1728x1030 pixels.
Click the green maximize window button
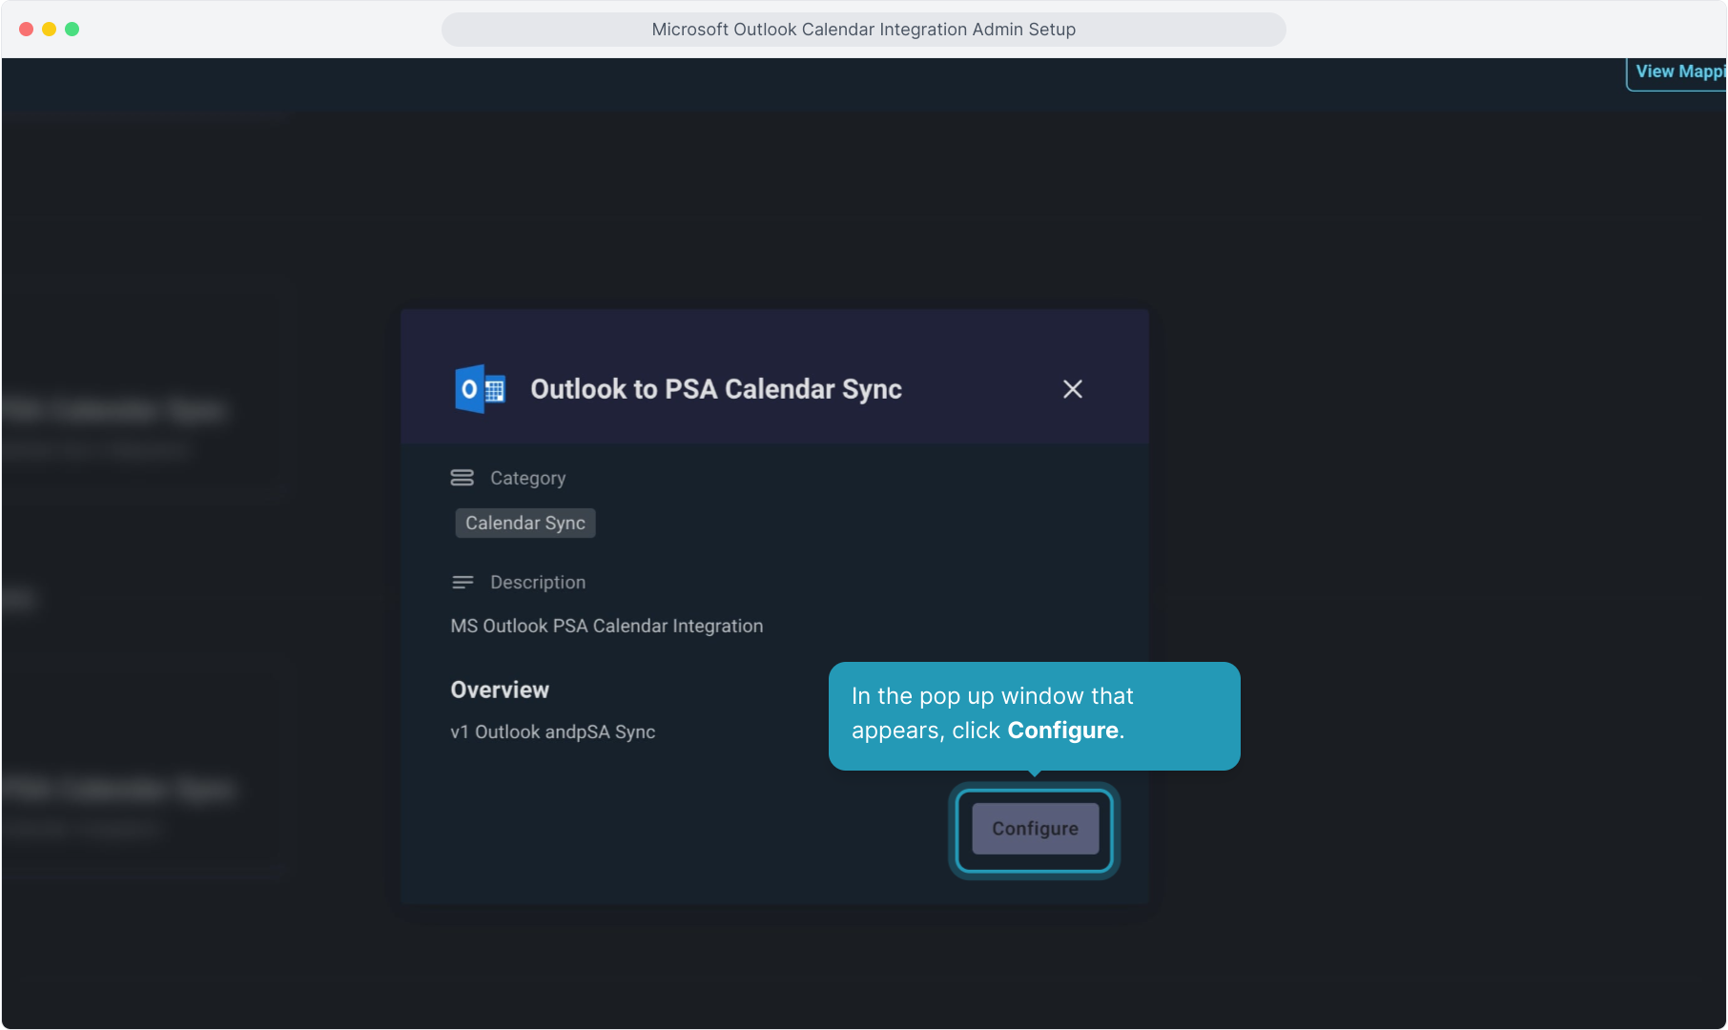point(72,30)
